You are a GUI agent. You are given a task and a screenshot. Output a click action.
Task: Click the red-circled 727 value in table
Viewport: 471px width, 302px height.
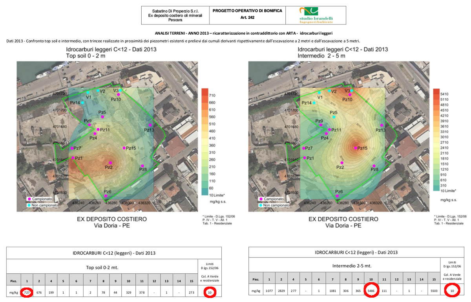[27, 292]
